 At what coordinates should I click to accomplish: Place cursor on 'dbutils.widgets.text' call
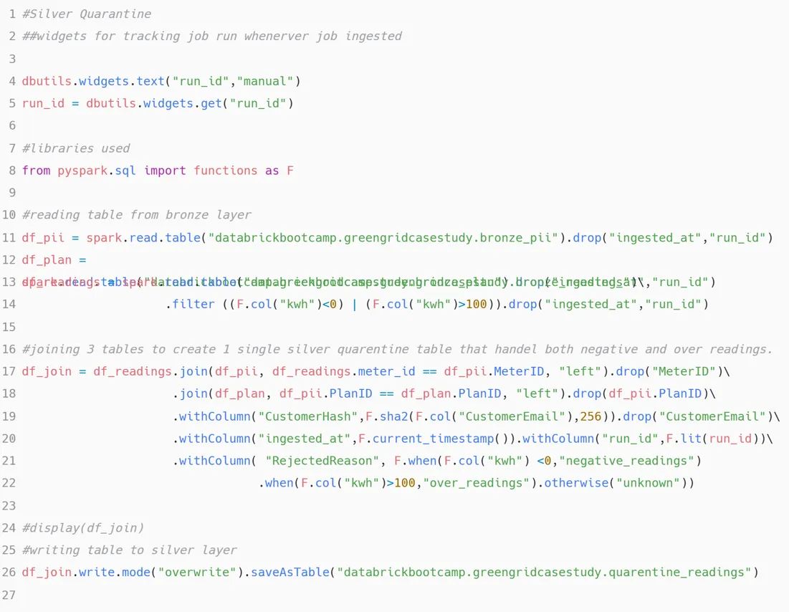(94, 81)
